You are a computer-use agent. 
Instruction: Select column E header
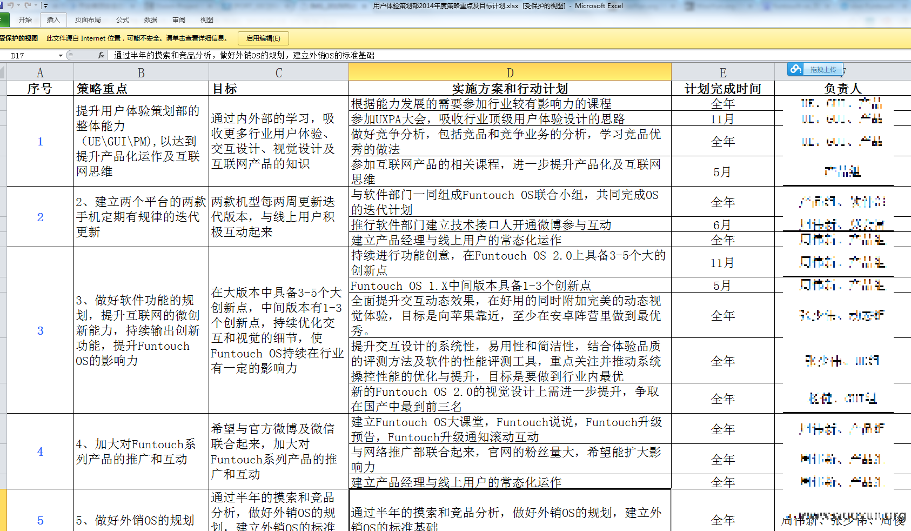pos(723,72)
